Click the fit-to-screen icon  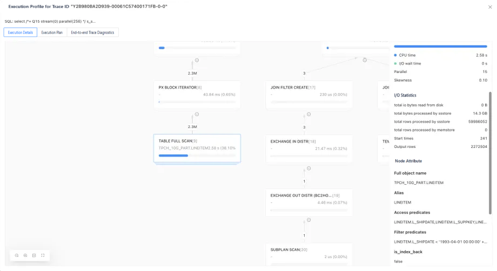coord(43,255)
